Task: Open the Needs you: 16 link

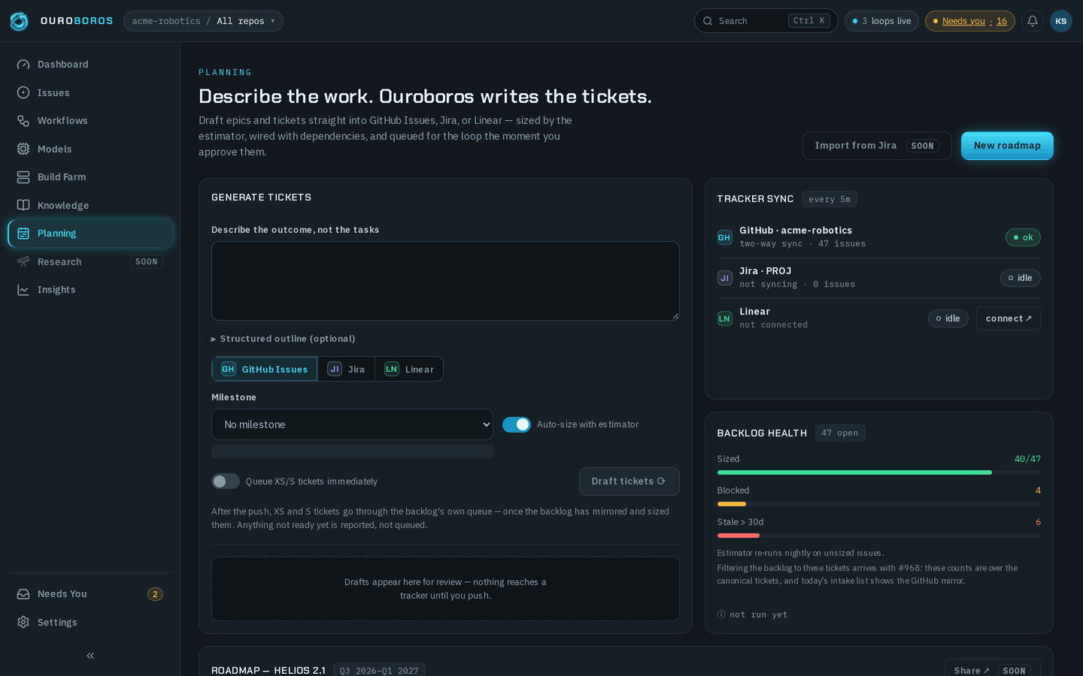Action: click(970, 21)
